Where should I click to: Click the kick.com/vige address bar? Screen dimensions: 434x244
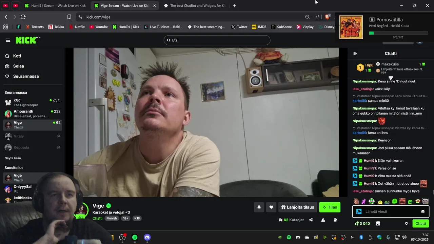point(190,17)
